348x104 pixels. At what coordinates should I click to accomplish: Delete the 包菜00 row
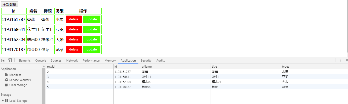coord(74,49)
